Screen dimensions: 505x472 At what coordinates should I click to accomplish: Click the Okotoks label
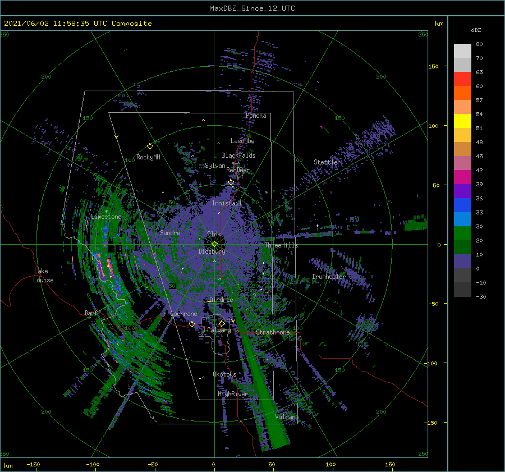[224, 374]
